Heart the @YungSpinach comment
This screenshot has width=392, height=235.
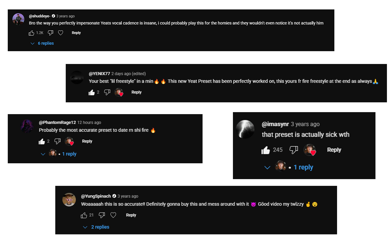pyautogui.click(x=113, y=215)
